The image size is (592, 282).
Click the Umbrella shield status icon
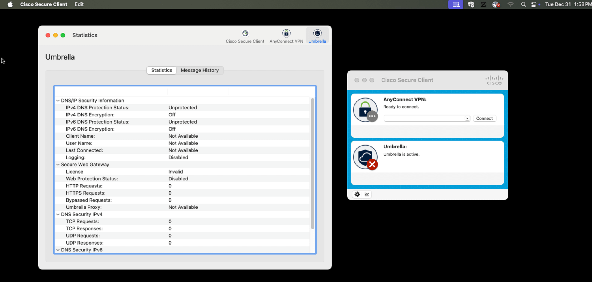click(365, 157)
